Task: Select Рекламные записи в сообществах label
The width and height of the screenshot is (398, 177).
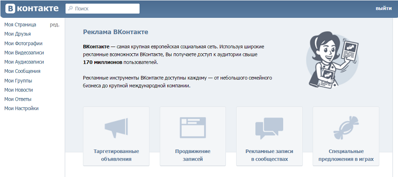Action: 269,155
